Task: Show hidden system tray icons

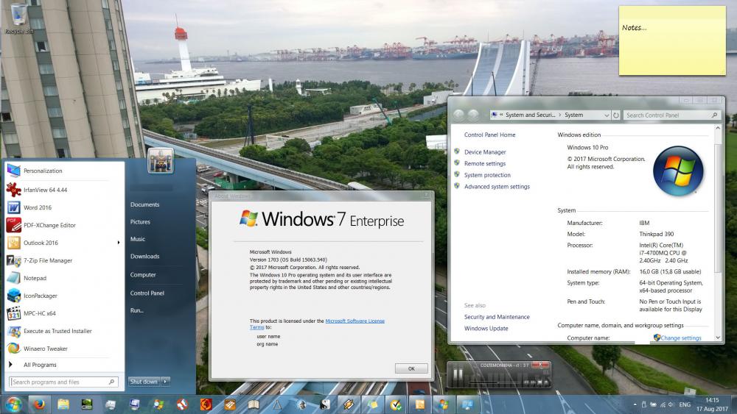Action: point(635,404)
